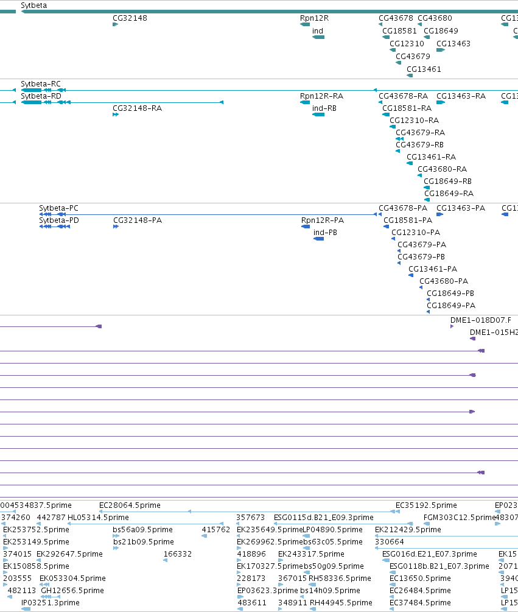Select the Sytbeta-RD transcript label
Image resolution: width=518 pixels, height=612 pixels.
tap(41, 96)
